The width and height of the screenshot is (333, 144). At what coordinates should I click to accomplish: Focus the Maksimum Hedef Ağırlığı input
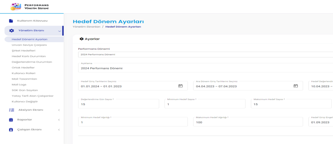248,122
